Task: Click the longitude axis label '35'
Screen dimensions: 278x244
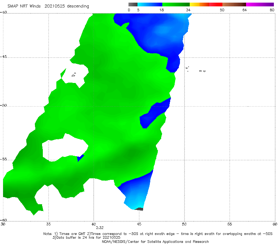Action: click(x=48, y=224)
